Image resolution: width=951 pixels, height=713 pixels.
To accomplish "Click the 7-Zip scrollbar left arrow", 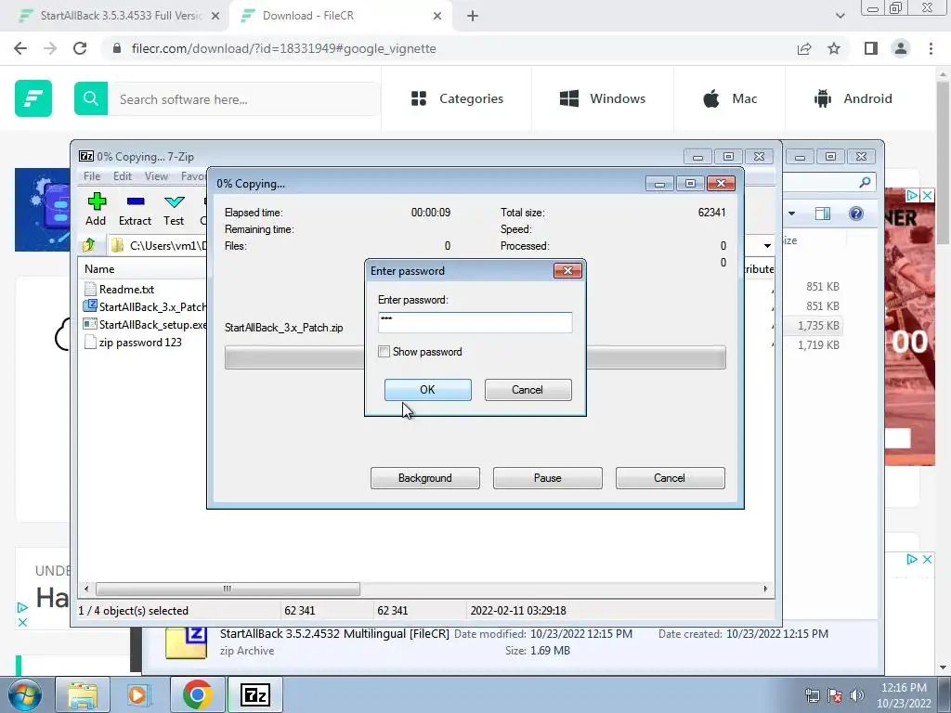I will 86,589.
